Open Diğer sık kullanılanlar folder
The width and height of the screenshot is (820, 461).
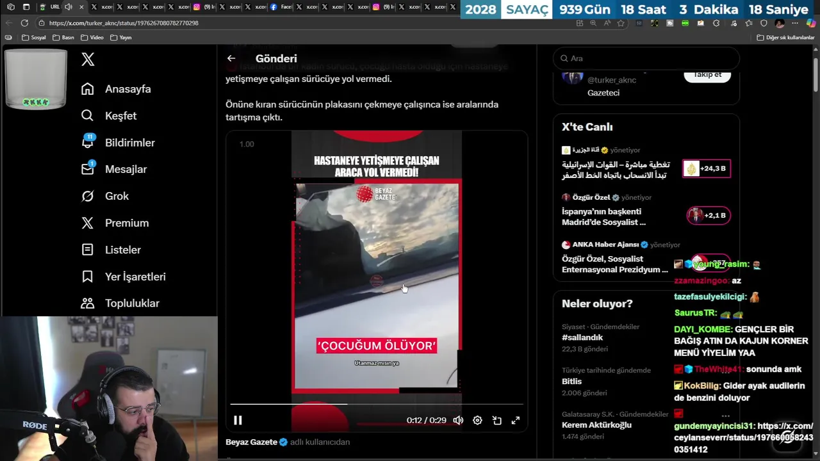[785, 38]
